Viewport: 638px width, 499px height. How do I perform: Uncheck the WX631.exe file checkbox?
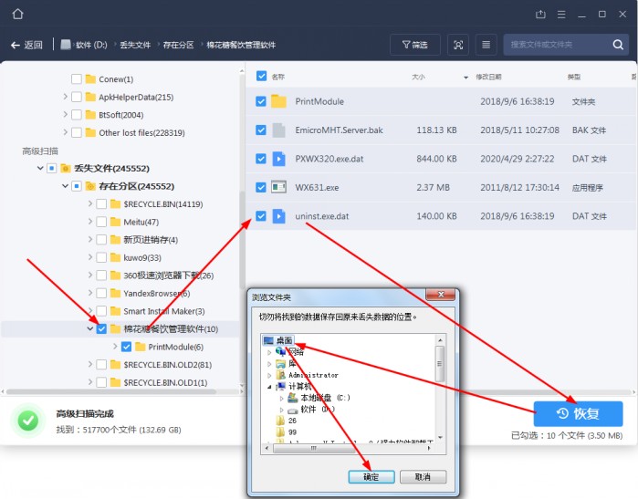(262, 187)
